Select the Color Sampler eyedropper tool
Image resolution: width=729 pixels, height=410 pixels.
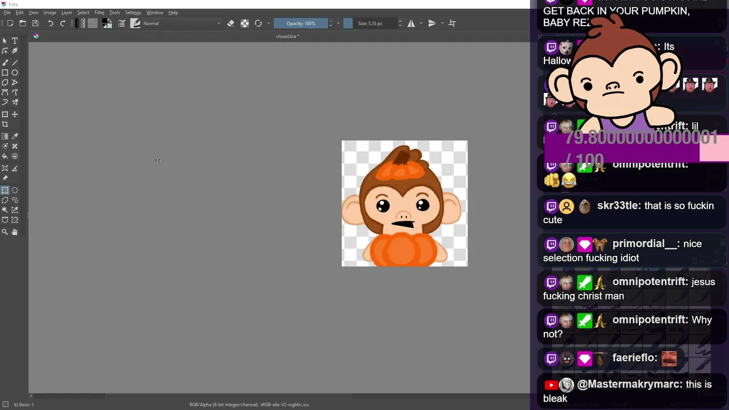point(15,136)
